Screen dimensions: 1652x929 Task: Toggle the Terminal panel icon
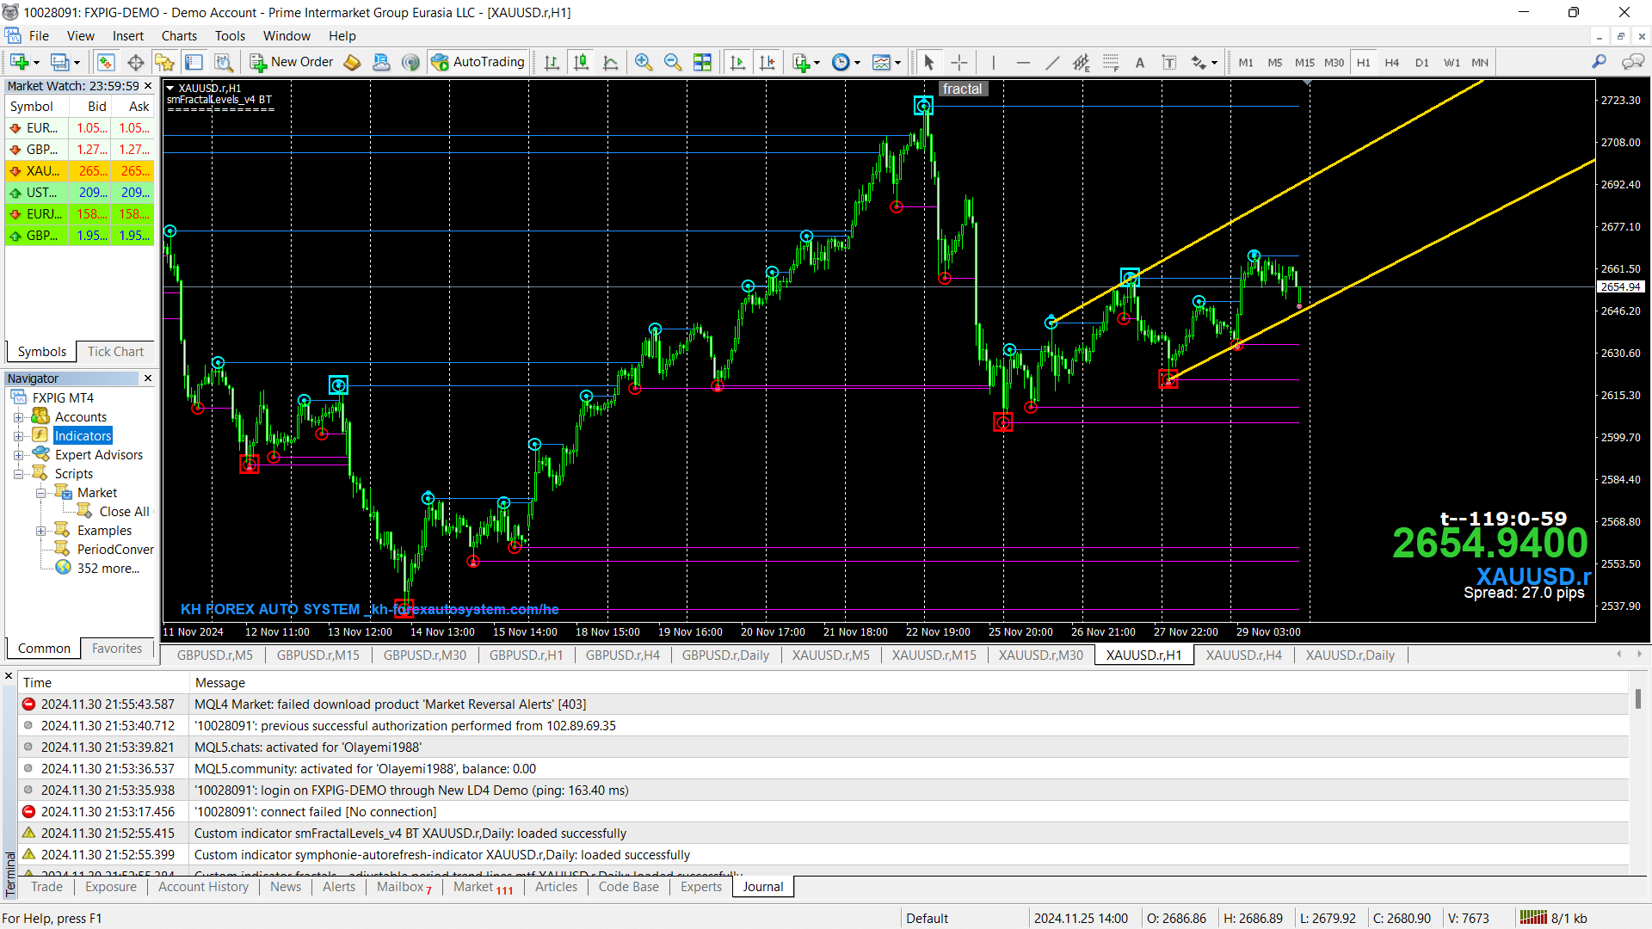point(194,62)
